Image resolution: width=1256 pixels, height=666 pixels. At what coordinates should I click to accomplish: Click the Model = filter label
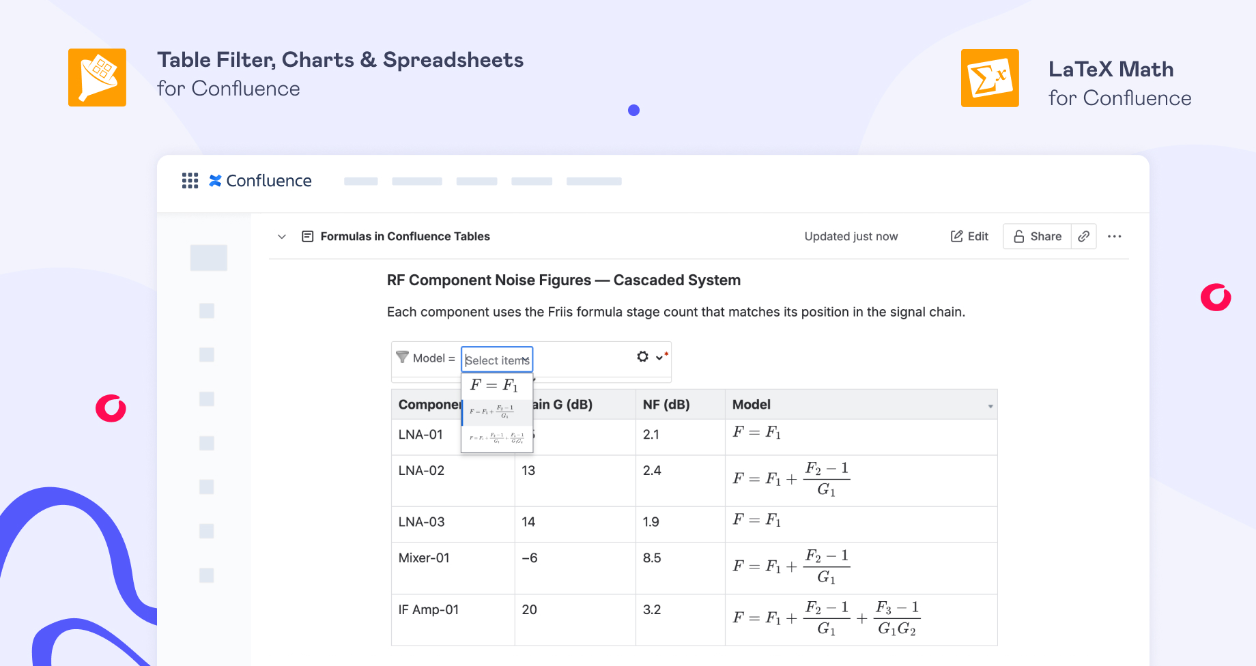click(433, 358)
